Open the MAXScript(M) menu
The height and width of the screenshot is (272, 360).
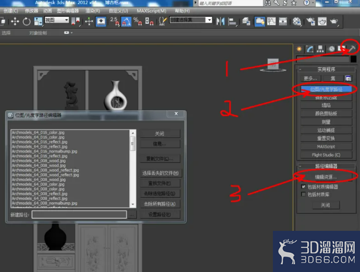[x=152, y=11]
